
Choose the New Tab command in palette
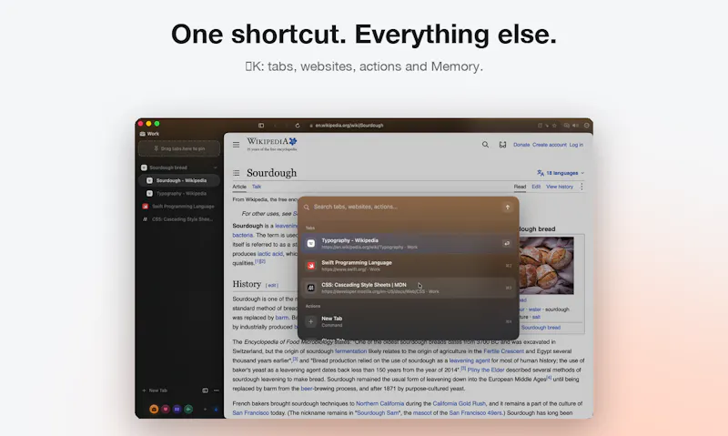408,321
